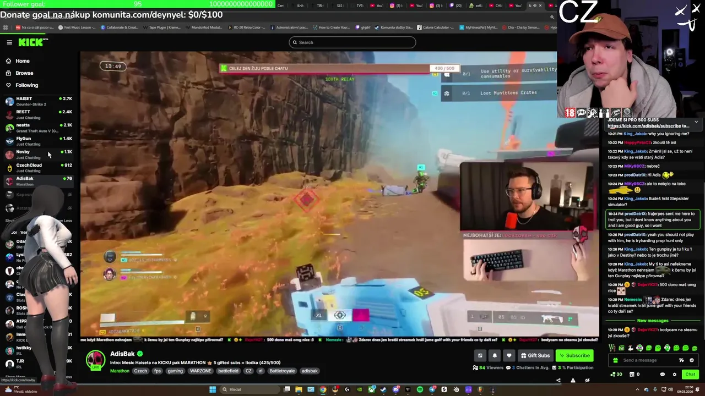Open Windows Start menu
This screenshot has height=396, width=705.
coord(213,389)
